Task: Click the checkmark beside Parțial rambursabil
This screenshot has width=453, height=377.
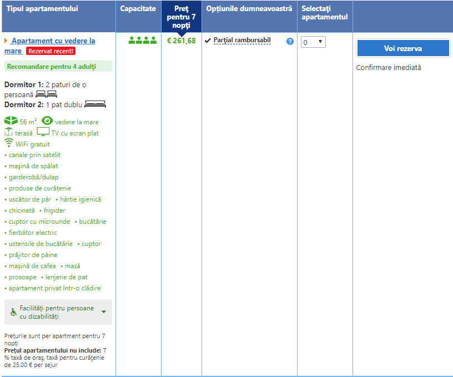Action: (x=208, y=41)
